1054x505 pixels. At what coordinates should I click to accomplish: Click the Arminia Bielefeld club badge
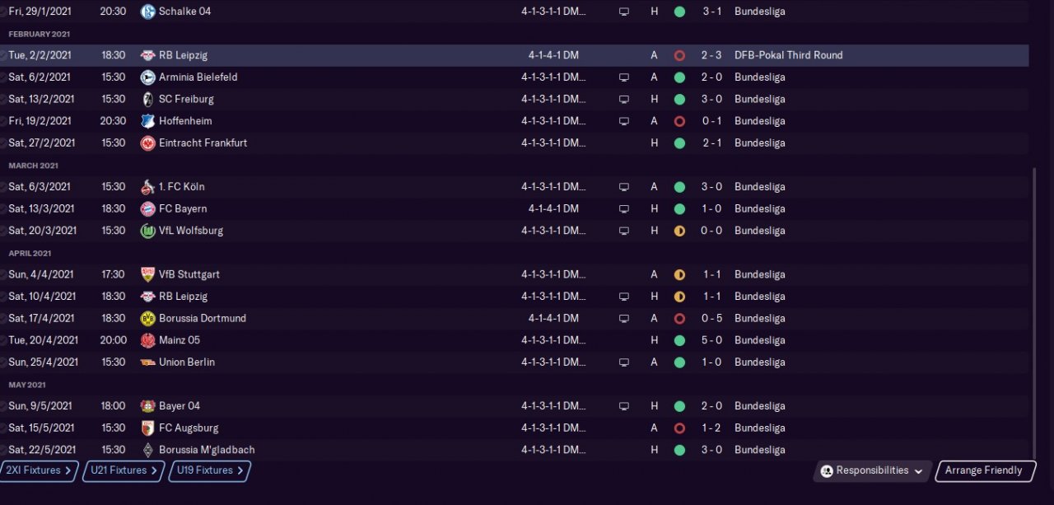[148, 77]
